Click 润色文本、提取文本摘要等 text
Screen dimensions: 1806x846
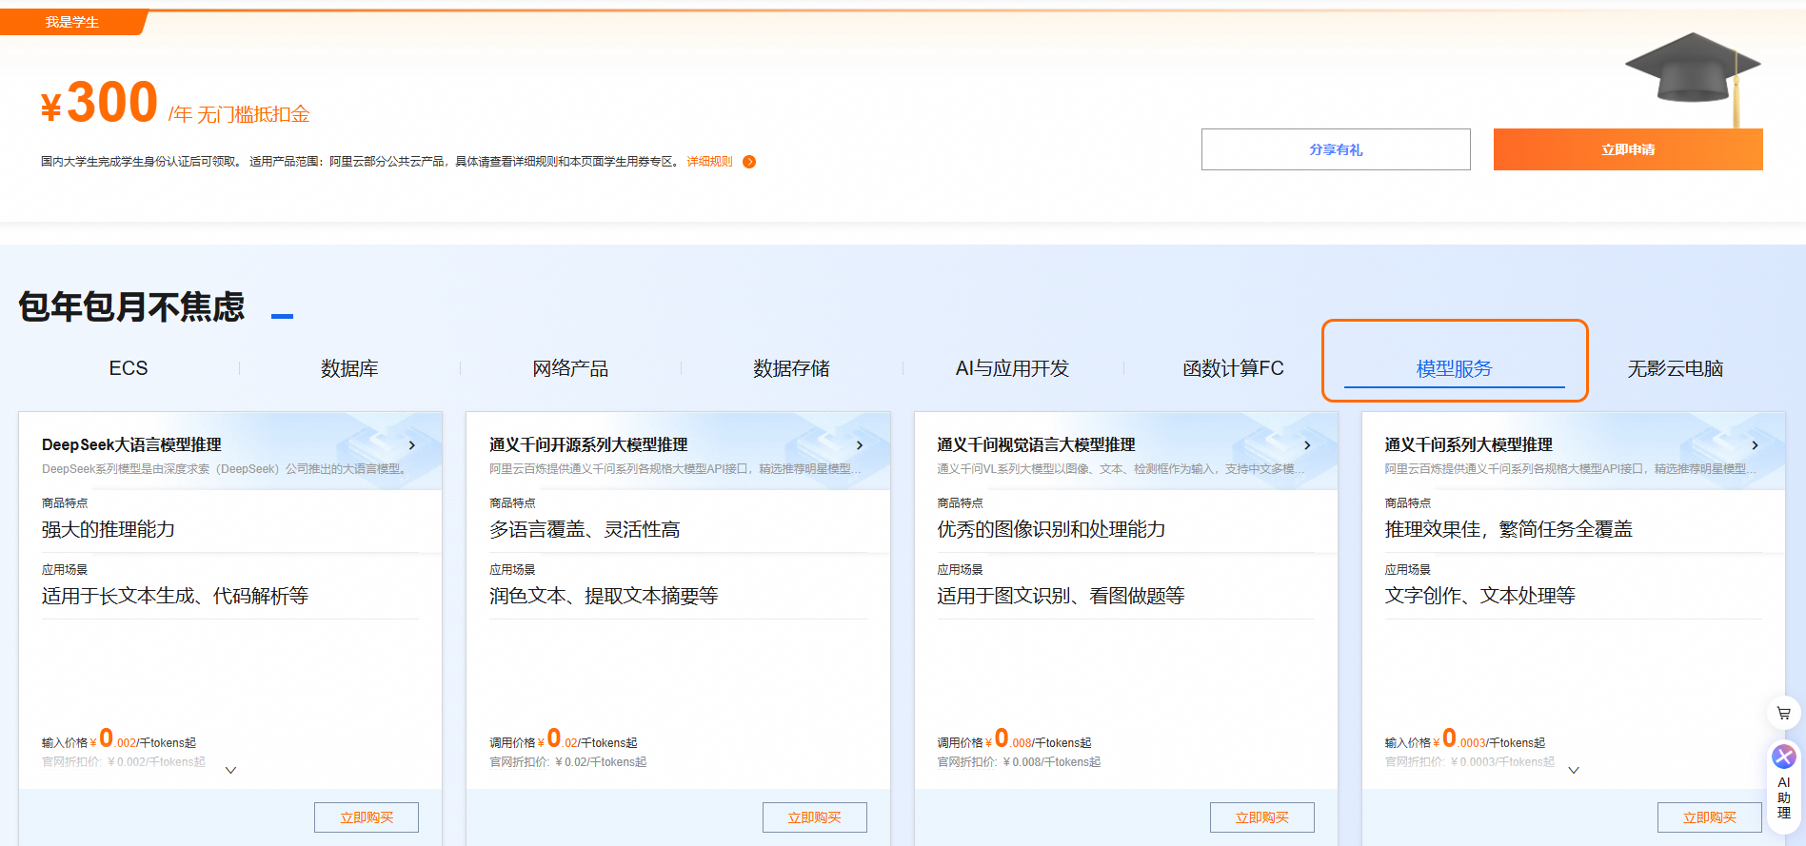tap(604, 596)
